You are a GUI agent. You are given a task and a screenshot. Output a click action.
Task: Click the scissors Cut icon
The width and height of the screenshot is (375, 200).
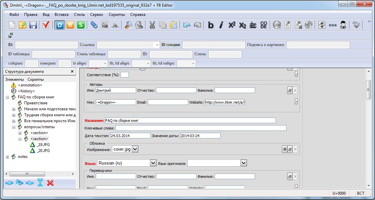tap(152, 25)
